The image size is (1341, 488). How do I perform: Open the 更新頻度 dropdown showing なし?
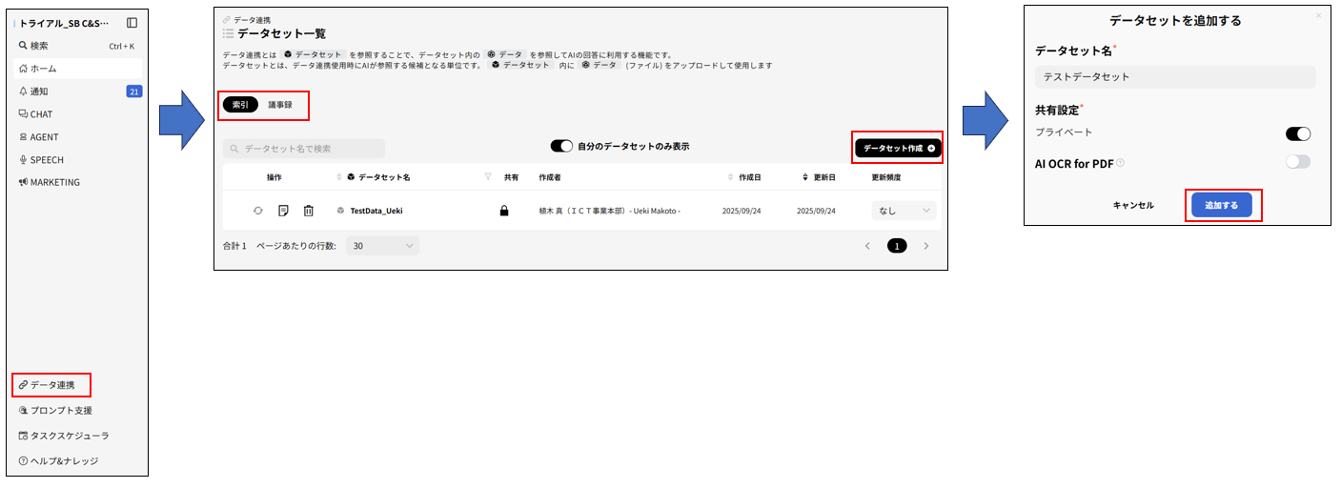click(903, 211)
